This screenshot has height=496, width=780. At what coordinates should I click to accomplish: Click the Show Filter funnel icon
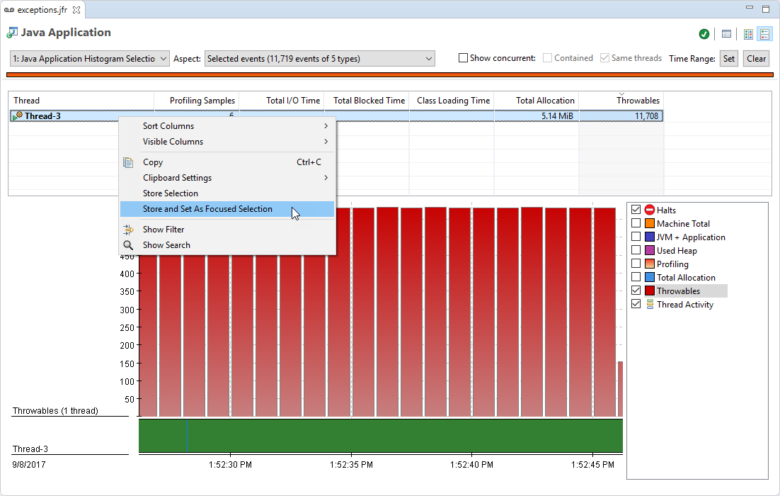(128, 230)
